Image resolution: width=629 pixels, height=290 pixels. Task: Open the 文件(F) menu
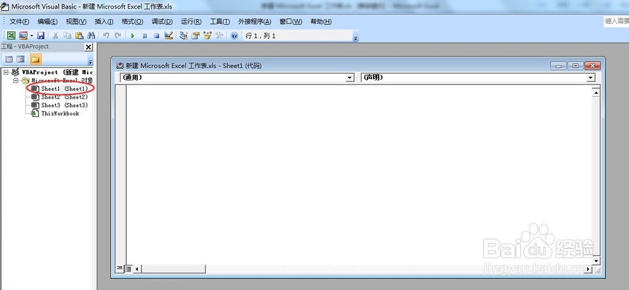pyautogui.click(x=19, y=21)
